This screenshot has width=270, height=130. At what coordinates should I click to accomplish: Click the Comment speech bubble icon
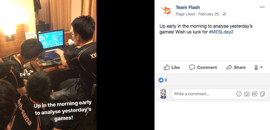192,67
